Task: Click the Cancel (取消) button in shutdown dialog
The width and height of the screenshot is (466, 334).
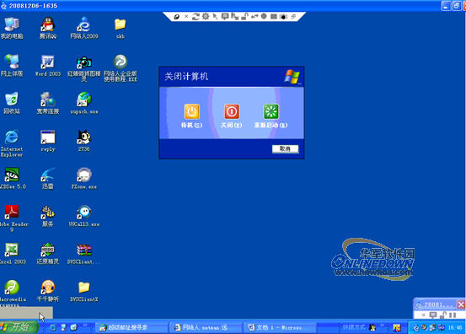Action: pos(286,149)
